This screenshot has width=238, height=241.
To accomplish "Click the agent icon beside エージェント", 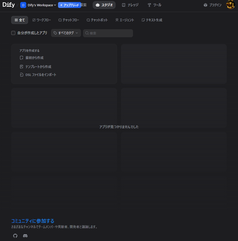I will click(x=117, y=20).
